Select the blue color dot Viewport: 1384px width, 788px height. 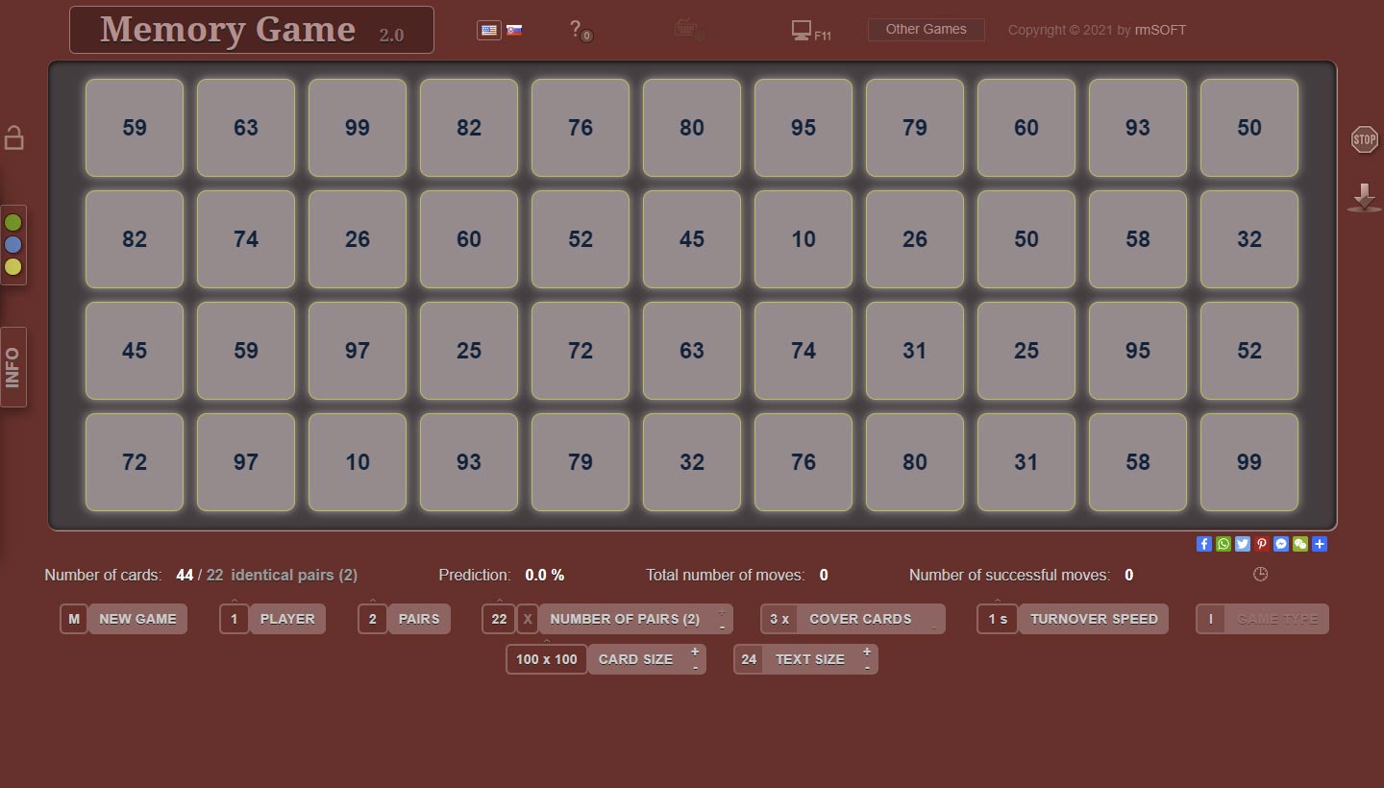(x=13, y=245)
